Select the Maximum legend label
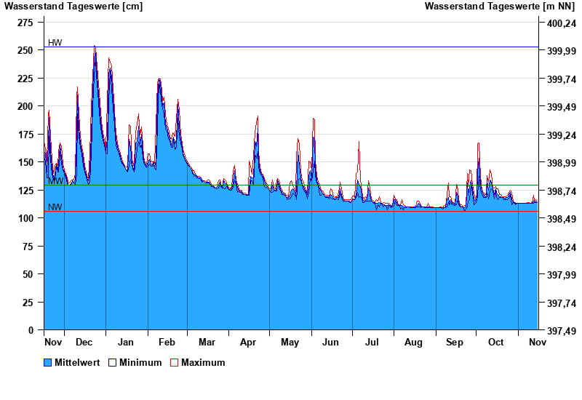Viewport: 582px width, 400px height. [203, 362]
